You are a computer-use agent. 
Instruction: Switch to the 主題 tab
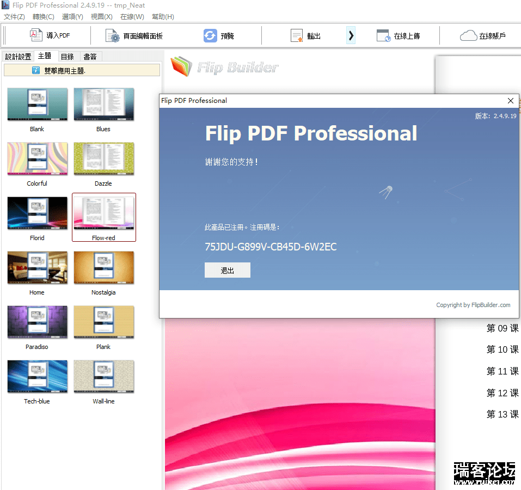click(x=45, y=56)
